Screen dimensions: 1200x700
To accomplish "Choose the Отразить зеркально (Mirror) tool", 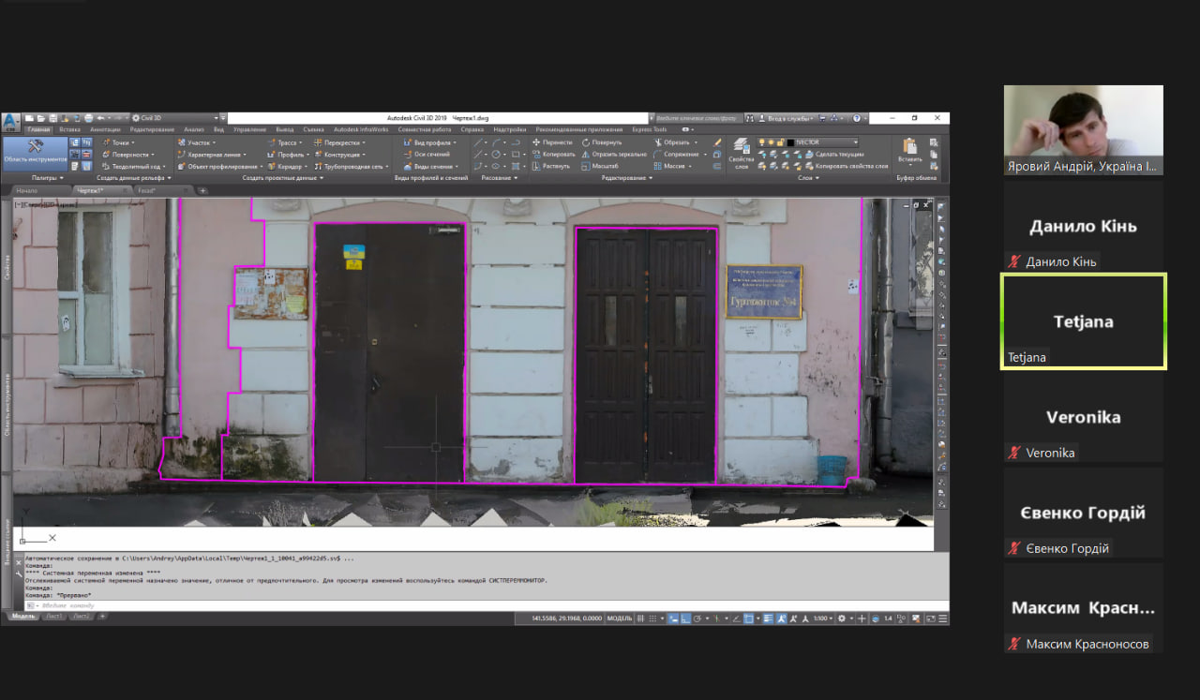I will point(613,154).
